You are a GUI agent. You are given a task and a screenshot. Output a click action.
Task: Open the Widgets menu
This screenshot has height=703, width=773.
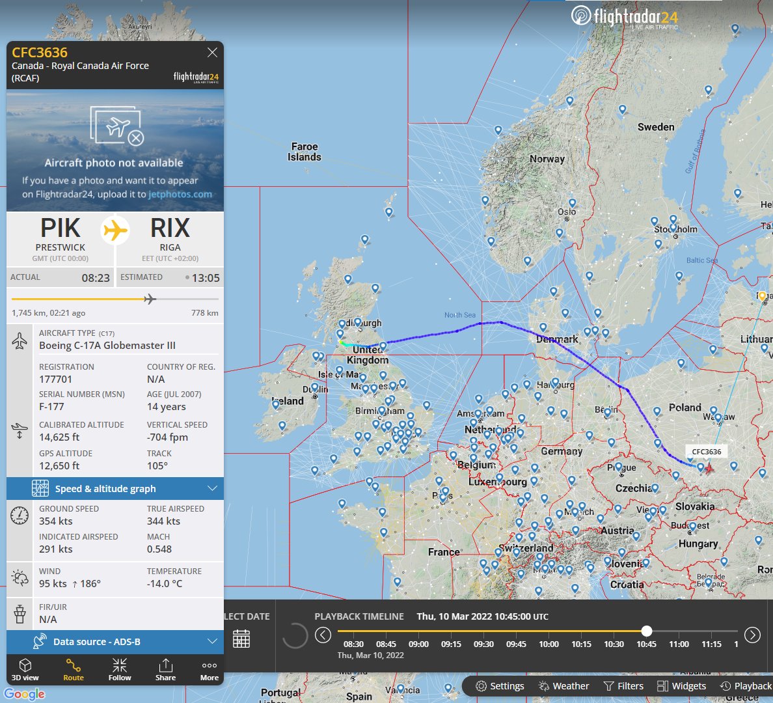coord(682,686)
